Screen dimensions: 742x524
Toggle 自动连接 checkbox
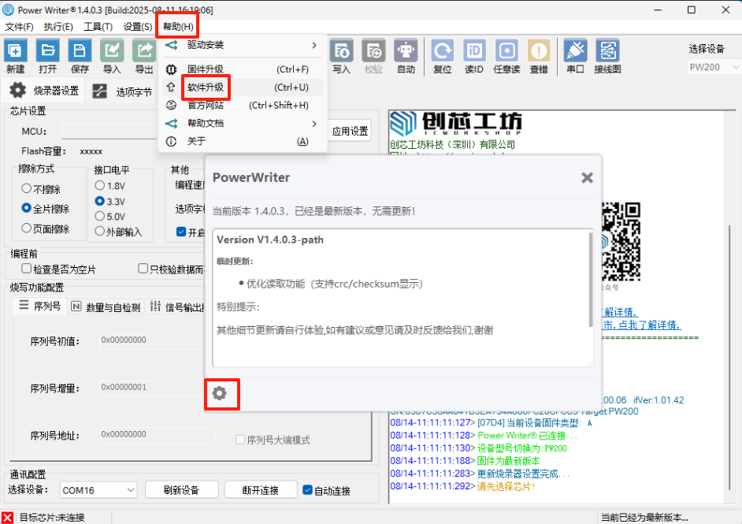pos(307,490)
